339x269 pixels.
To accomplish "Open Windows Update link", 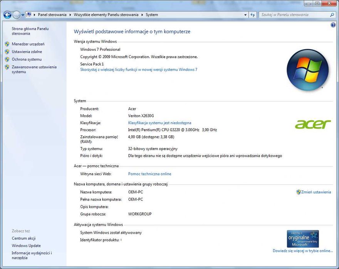I will tap(26, 246).
